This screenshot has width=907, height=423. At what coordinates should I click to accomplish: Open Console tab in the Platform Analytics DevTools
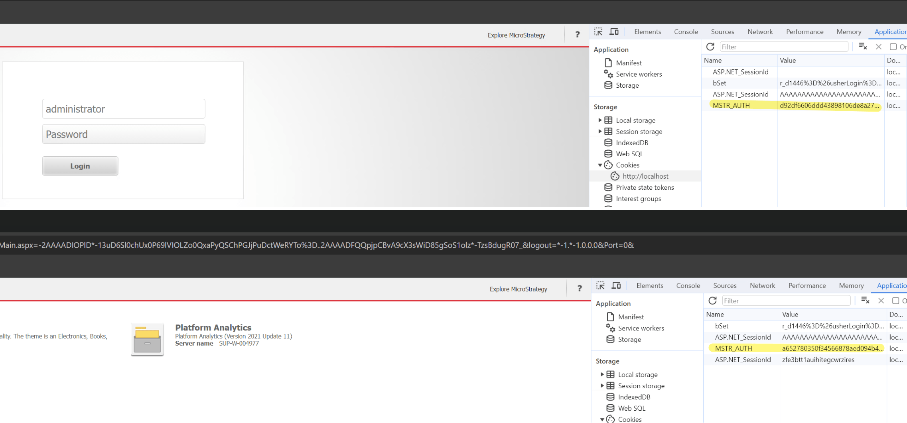point(688,285)
